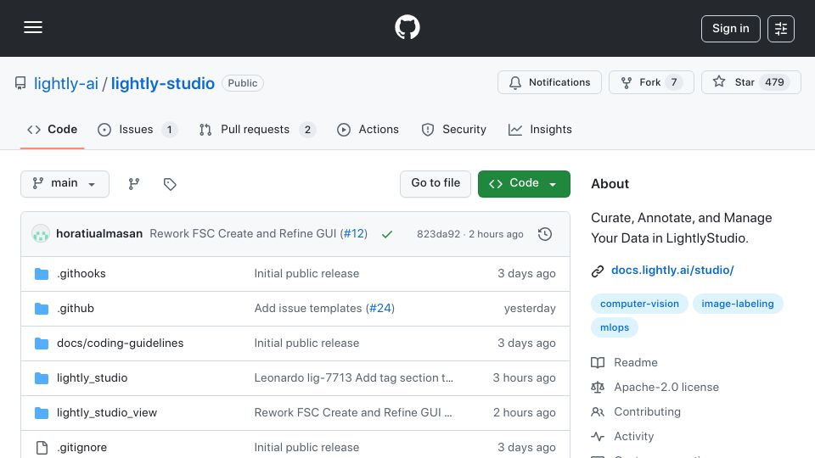Open the stargazers count 479

[x=774, y=82]
